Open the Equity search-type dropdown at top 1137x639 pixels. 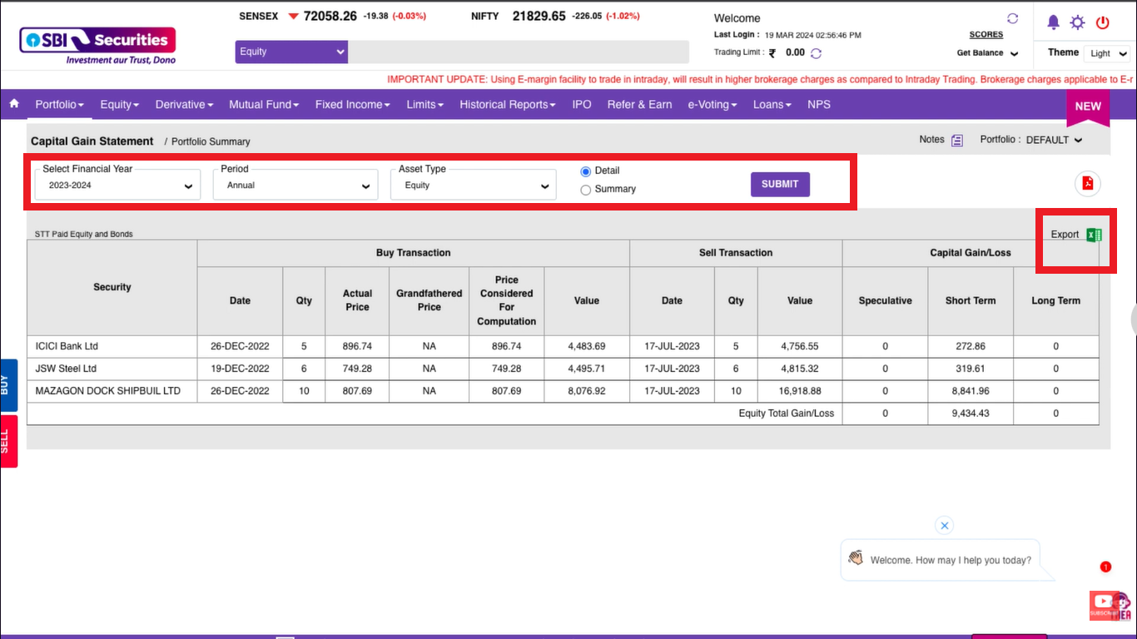coord(291,52)
